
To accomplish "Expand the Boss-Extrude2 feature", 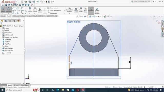I will (x=1, y=51).
